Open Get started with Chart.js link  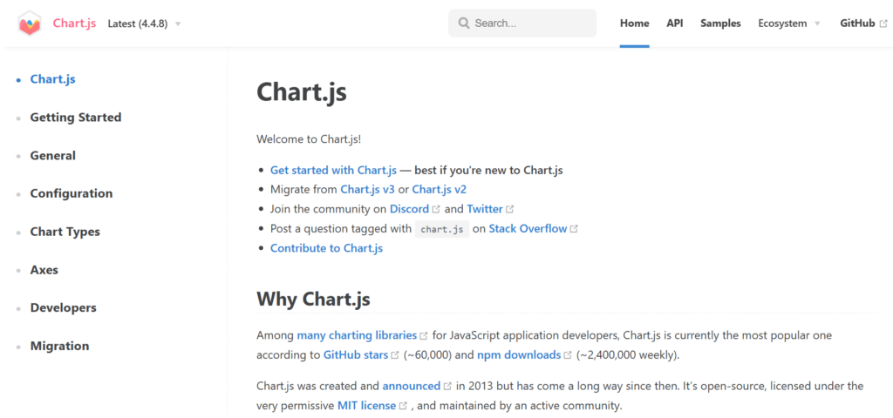[x=333, y=170]
